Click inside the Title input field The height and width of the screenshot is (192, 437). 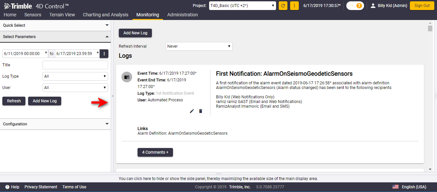(75, 65)
